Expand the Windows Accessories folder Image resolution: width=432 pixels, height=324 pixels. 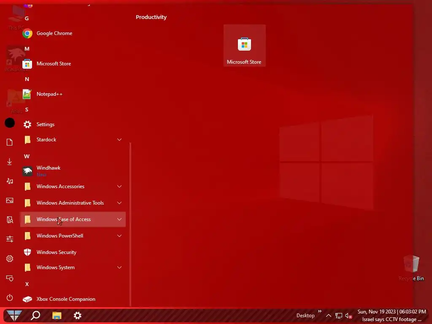(x=73, y=186)
